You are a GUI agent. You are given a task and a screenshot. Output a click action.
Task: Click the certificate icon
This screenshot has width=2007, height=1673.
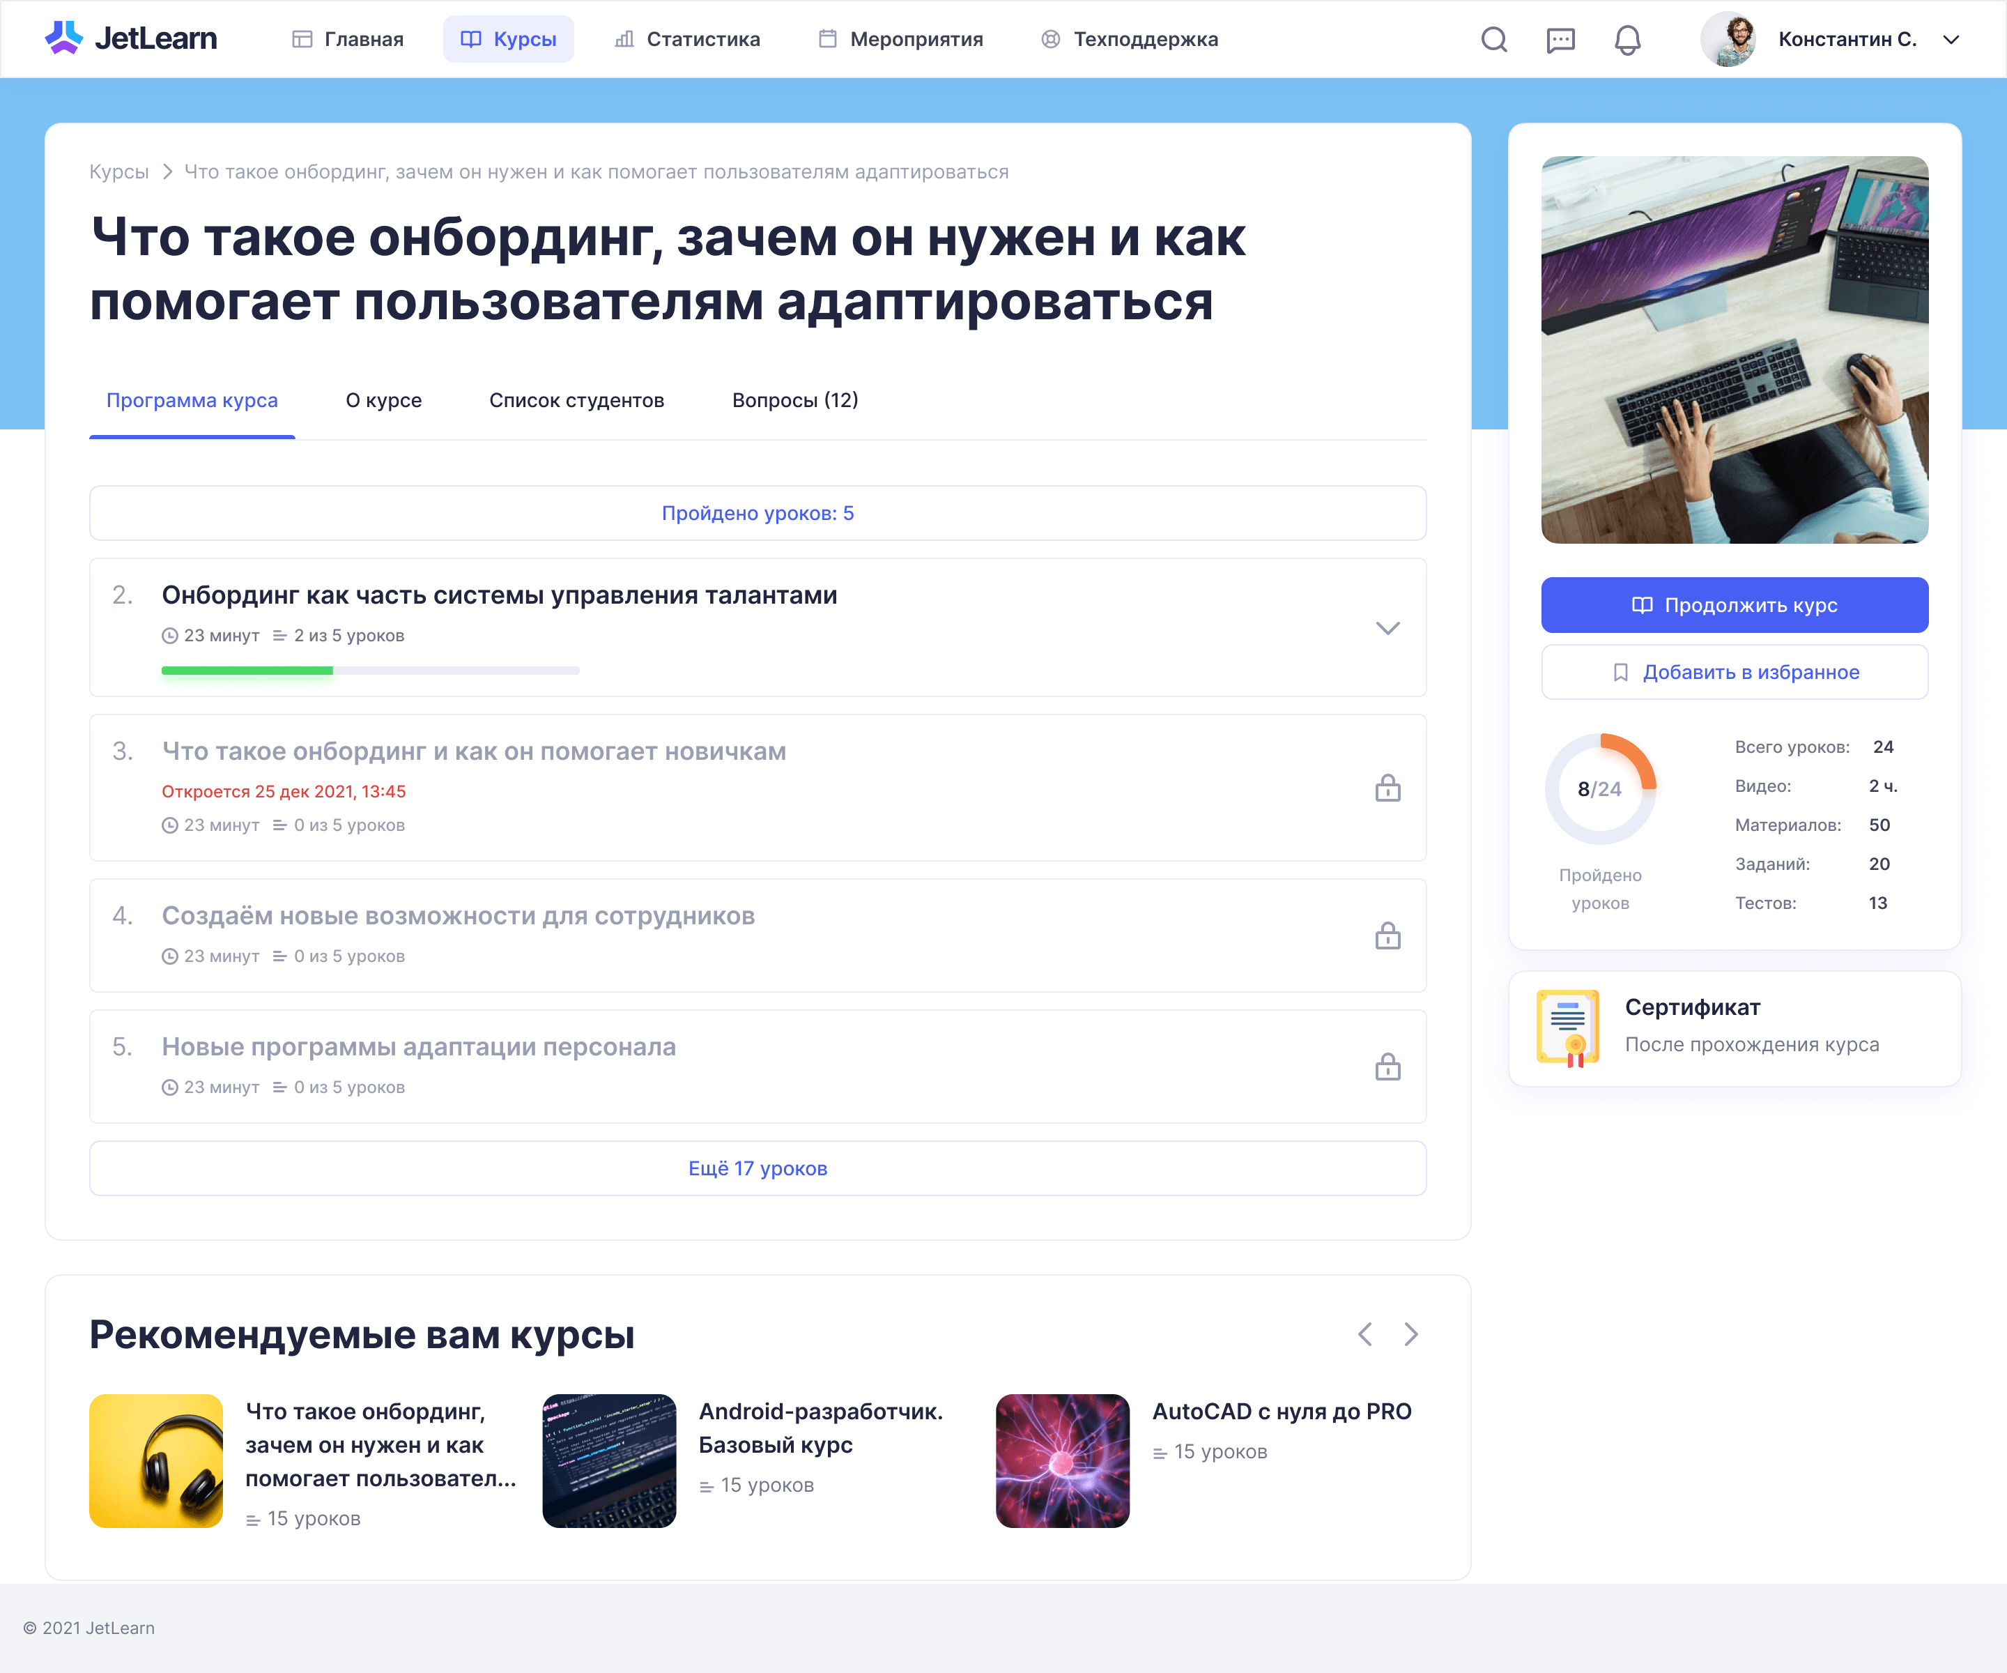point(1567,1029)
